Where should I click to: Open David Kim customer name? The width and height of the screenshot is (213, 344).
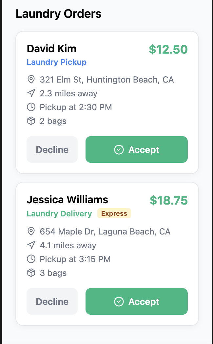(x=51, y=49)
